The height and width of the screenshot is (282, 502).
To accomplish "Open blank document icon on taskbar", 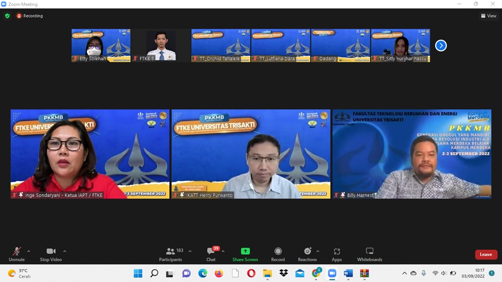I will pyautogui.click(x=236, y=273).
